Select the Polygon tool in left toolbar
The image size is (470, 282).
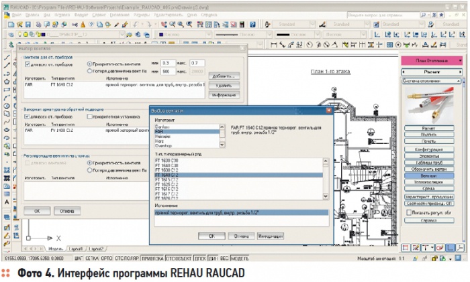pyautogui.click(x=6, y=80)
